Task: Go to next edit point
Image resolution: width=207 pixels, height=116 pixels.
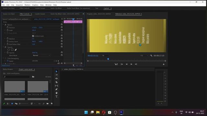Action: point(136,64)
